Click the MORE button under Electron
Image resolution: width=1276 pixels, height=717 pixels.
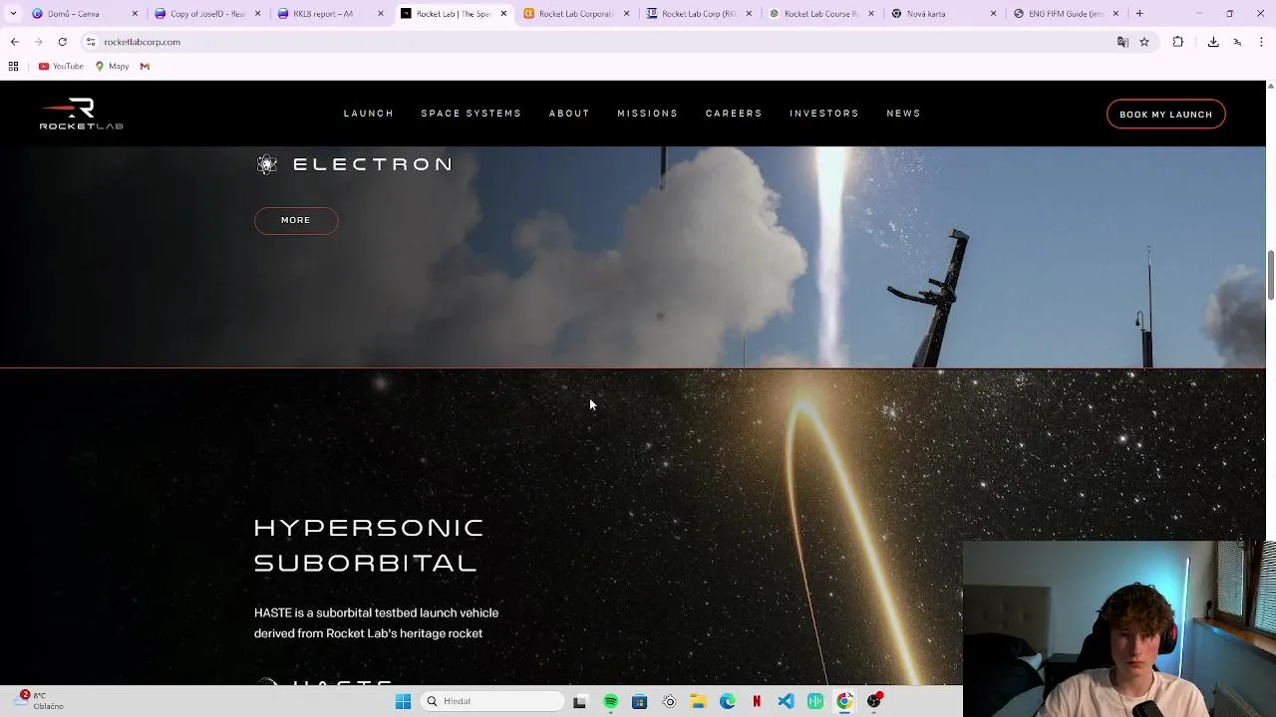(x=296, y=220)
